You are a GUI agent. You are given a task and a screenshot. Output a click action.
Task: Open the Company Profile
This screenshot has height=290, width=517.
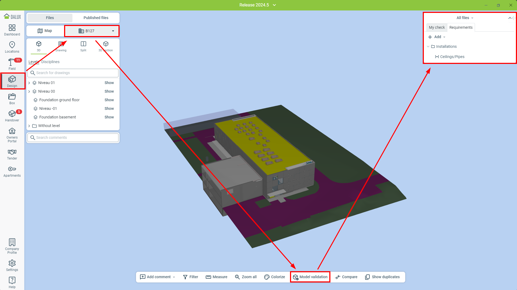pyautogui.click(x=12, y=246)
